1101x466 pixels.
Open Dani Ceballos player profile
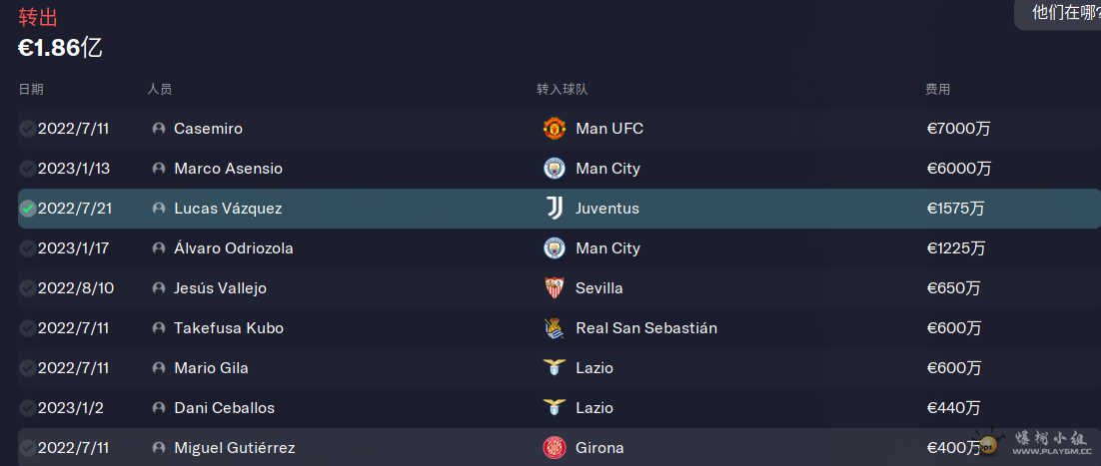coord(224,408)
